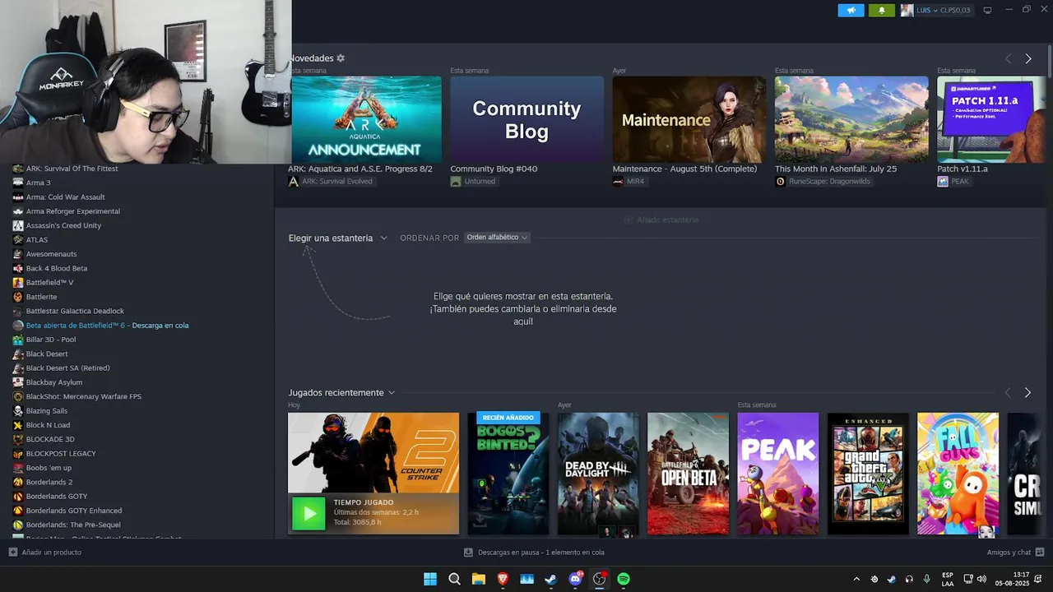Expand the system tray hidden icons chevron
1053x592 pixels.
pyautogui.click(x=856, y=579)
